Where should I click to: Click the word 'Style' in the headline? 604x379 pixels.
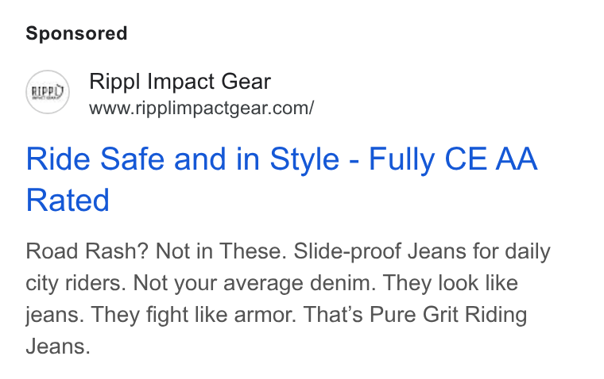tap(304, 160)
